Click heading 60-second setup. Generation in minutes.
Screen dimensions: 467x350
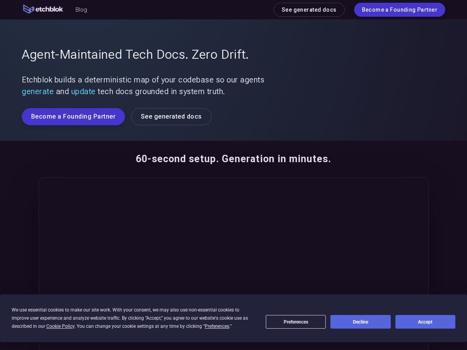point(233,159)
